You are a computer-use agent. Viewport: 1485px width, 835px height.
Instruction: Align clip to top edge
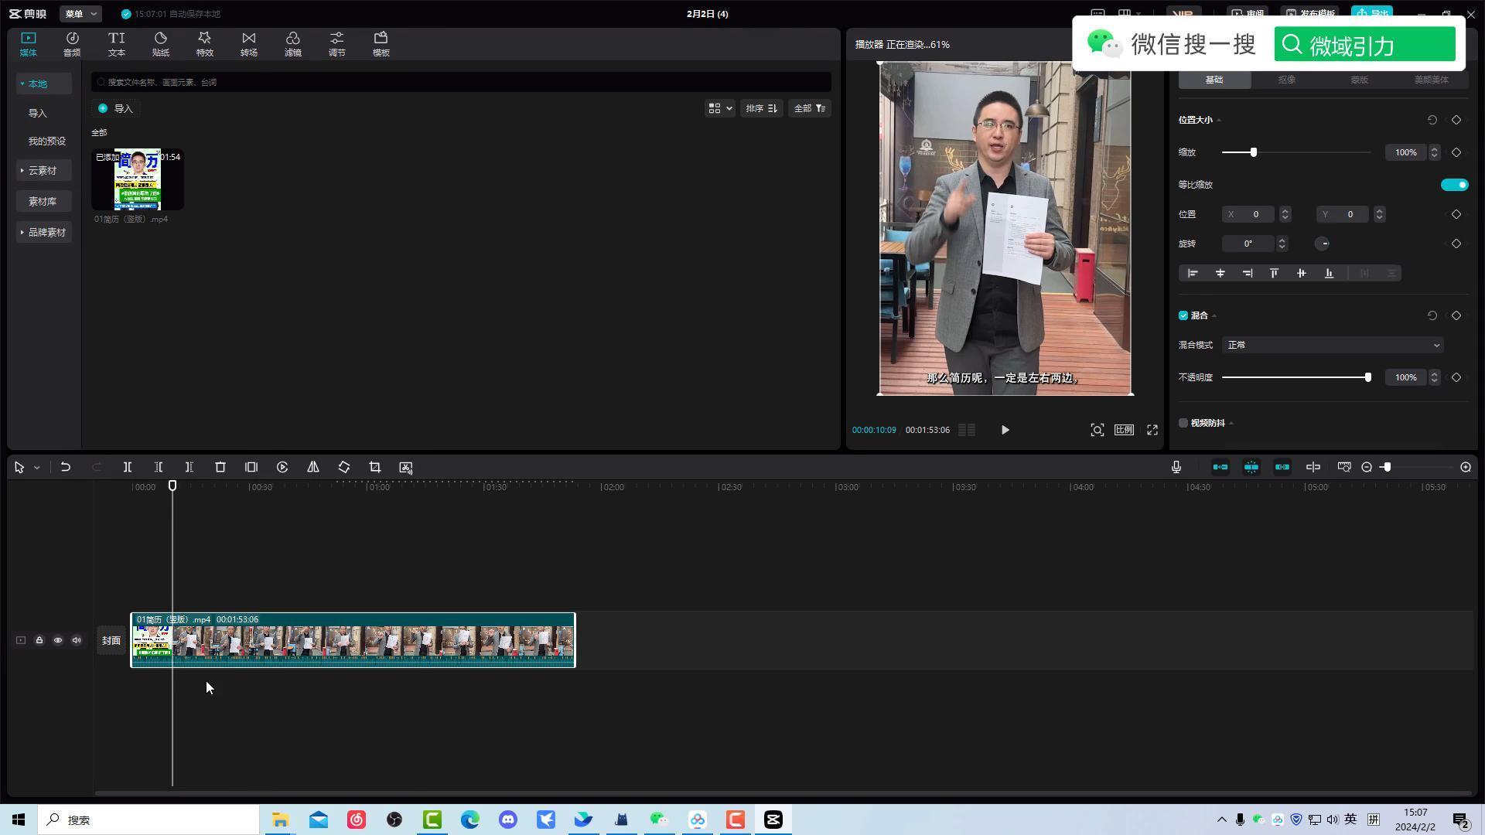(x=1274, y=273)
